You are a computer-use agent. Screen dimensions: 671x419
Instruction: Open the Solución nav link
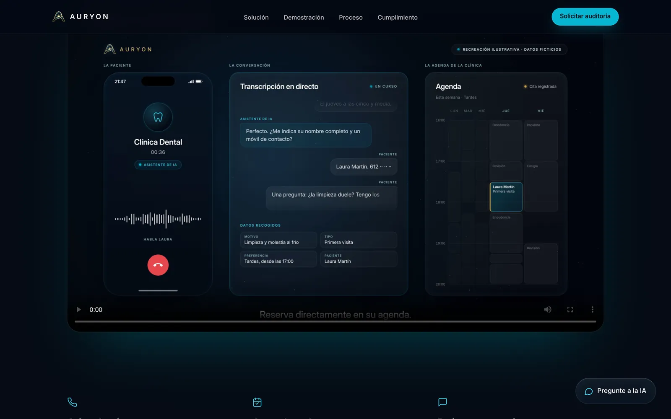[x=256, y=17]
